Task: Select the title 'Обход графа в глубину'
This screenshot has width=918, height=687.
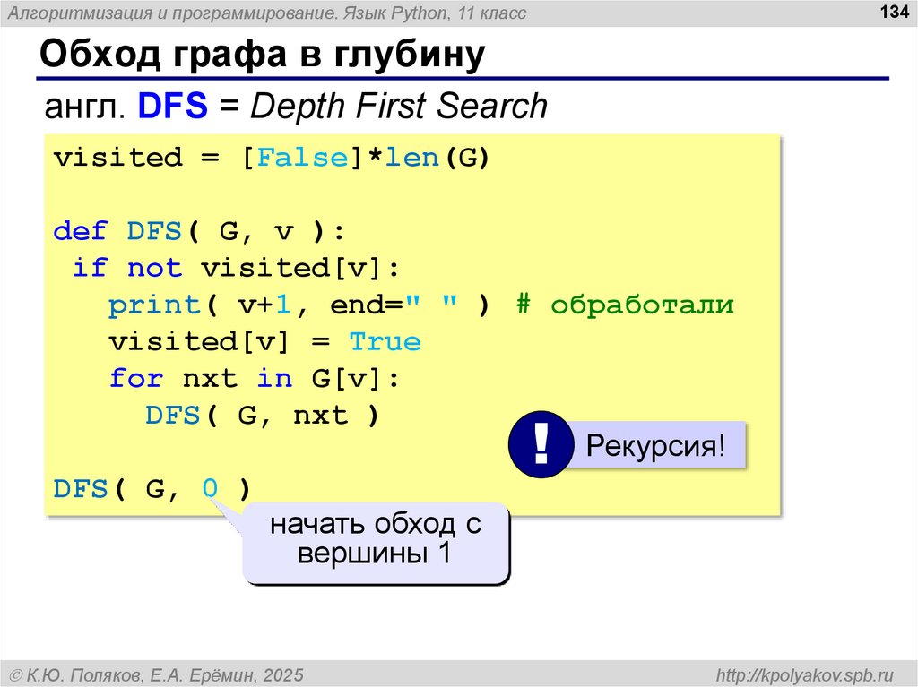Action: point(261,56)
